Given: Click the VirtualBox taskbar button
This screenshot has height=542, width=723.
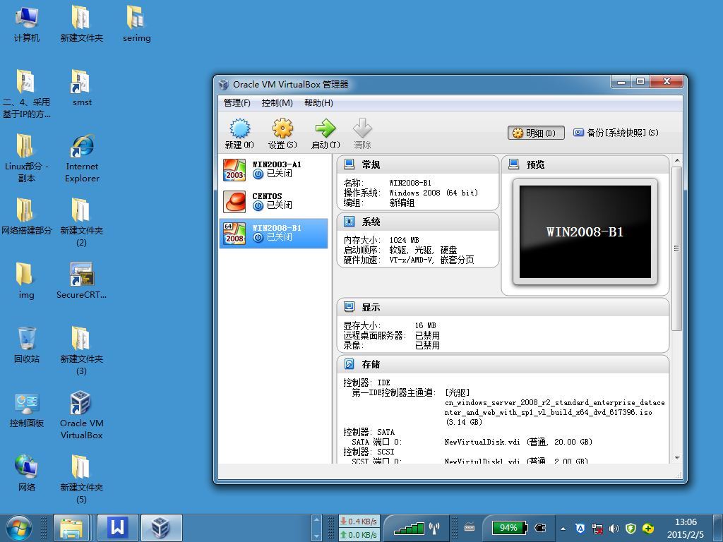Looking at the screenshot, I should [161, 528].
